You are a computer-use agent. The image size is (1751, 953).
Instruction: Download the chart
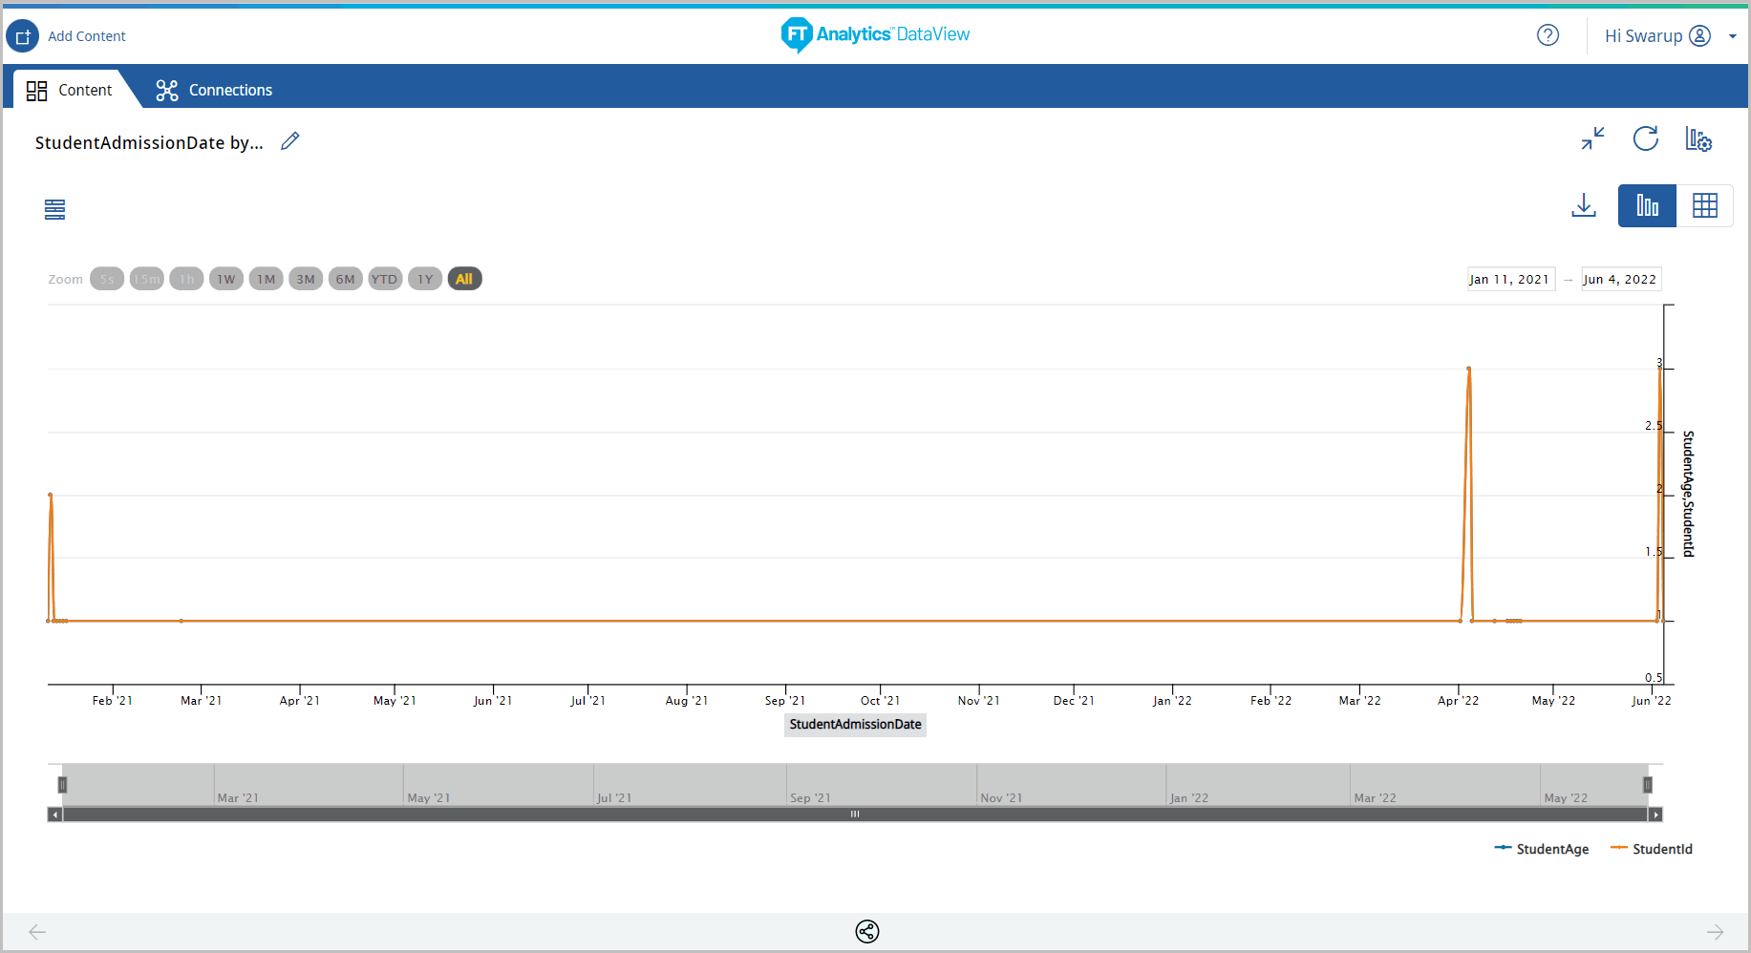[x=1584, y=205]
